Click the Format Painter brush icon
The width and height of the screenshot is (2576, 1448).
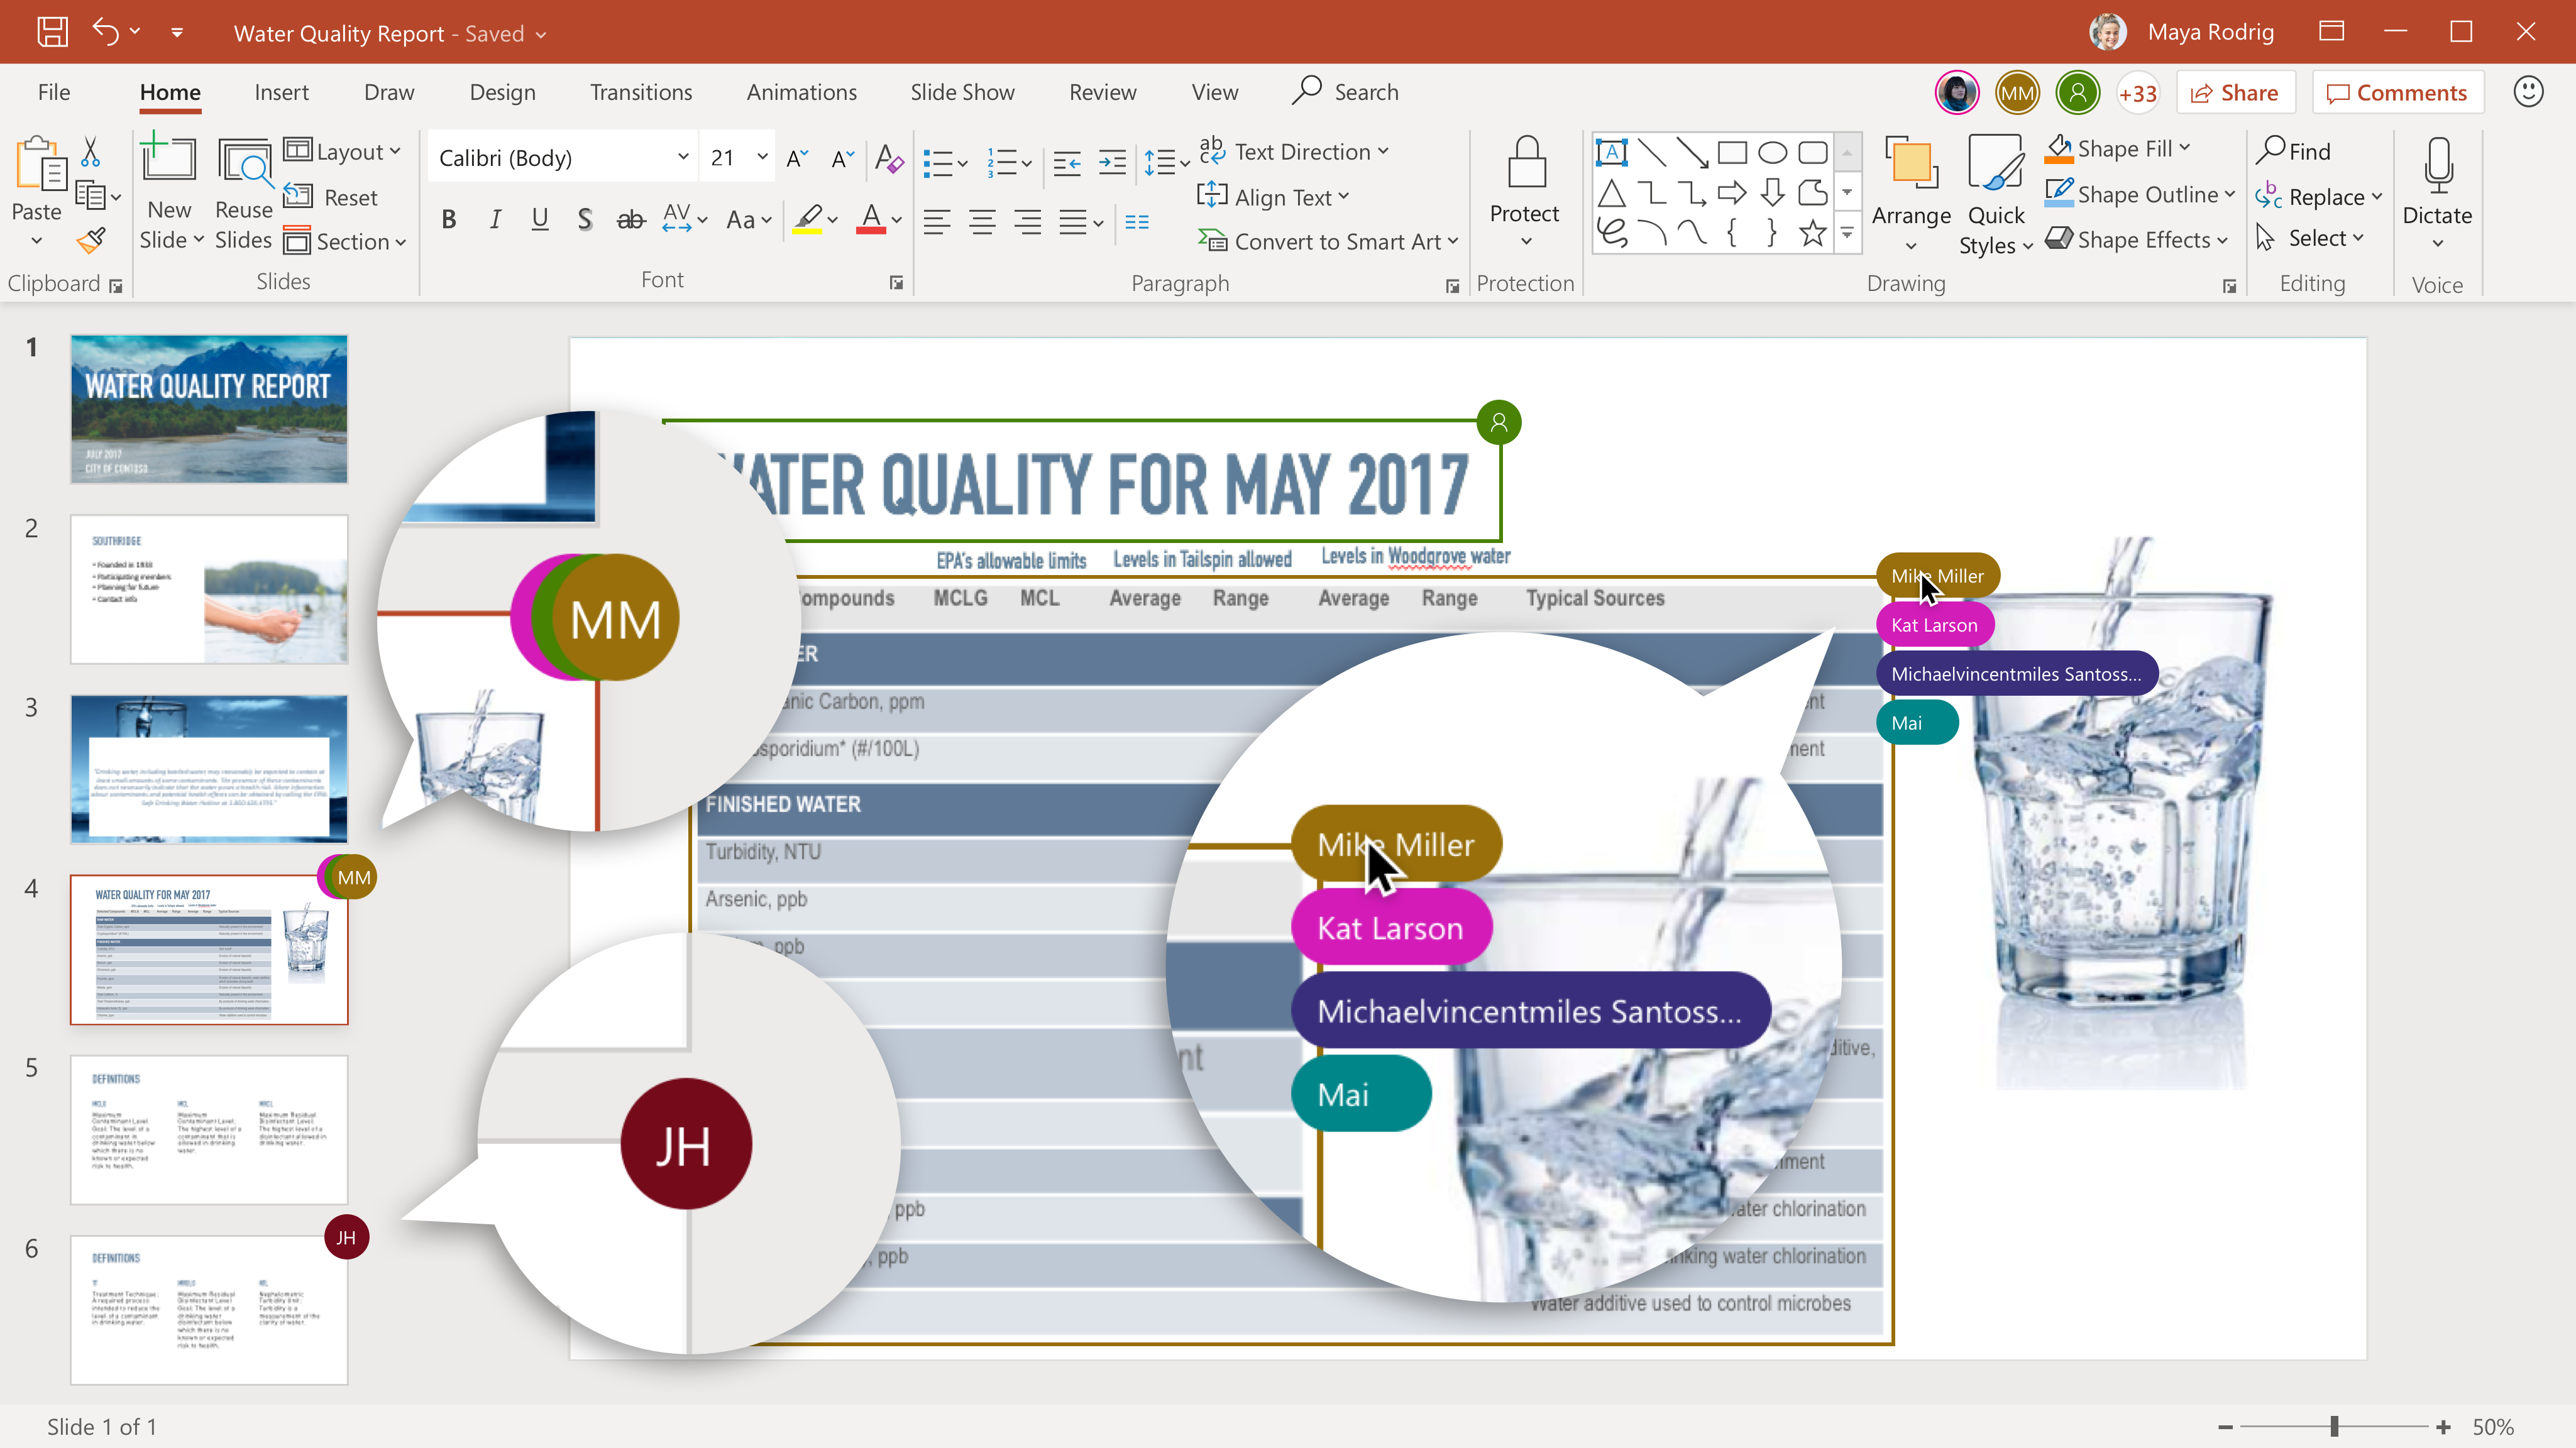(91, 241)
